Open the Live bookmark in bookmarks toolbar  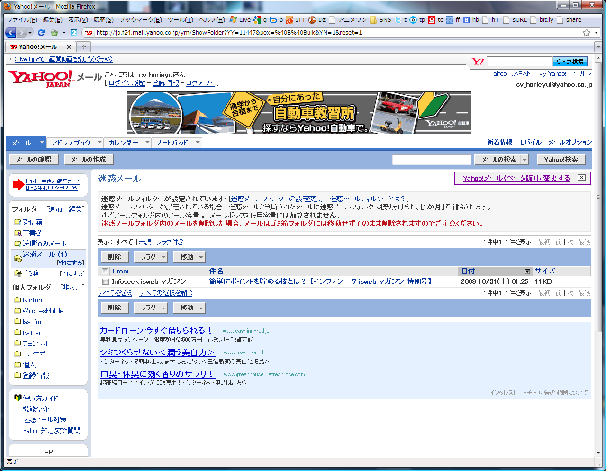(x=240, y=20)
